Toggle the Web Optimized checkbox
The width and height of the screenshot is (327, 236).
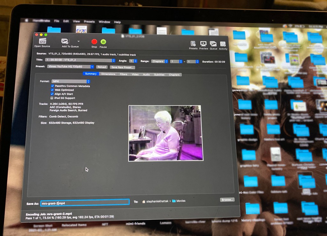coord(52,90)
